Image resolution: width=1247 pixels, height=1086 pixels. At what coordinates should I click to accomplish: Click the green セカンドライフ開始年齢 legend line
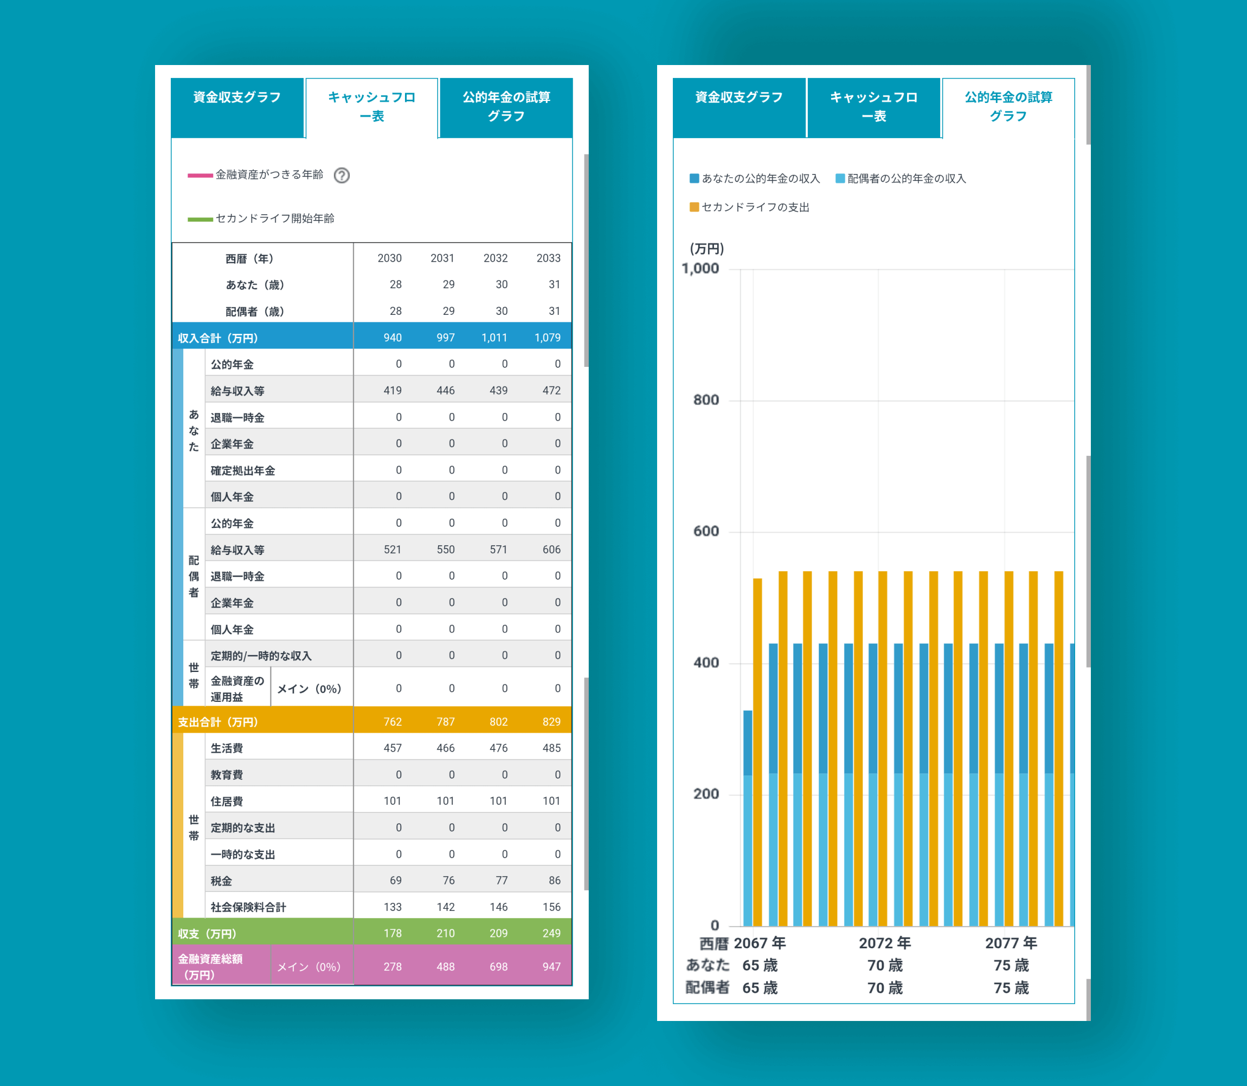[x=200, y=219]
